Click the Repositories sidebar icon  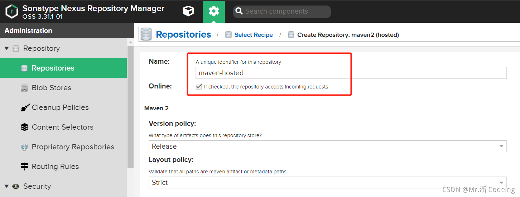tap(24, 68)
